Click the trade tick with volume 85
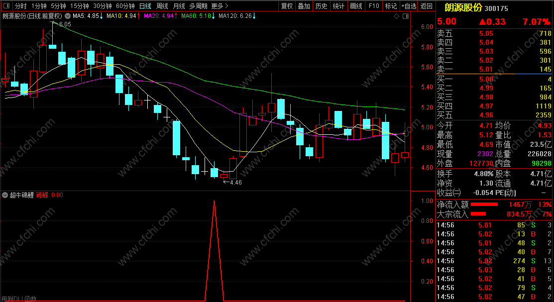The width and height of the screenshot is (554, 302). (x=494, y=225)
